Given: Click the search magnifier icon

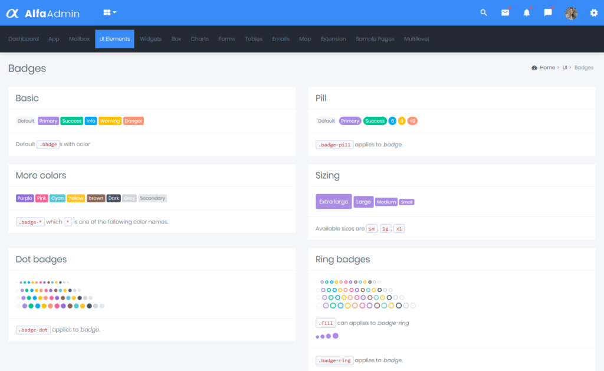Looking at the screenshot, I should (483, 12).
